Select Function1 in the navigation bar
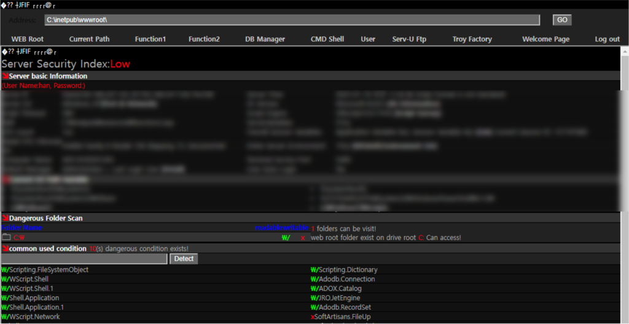 point(150,39)
